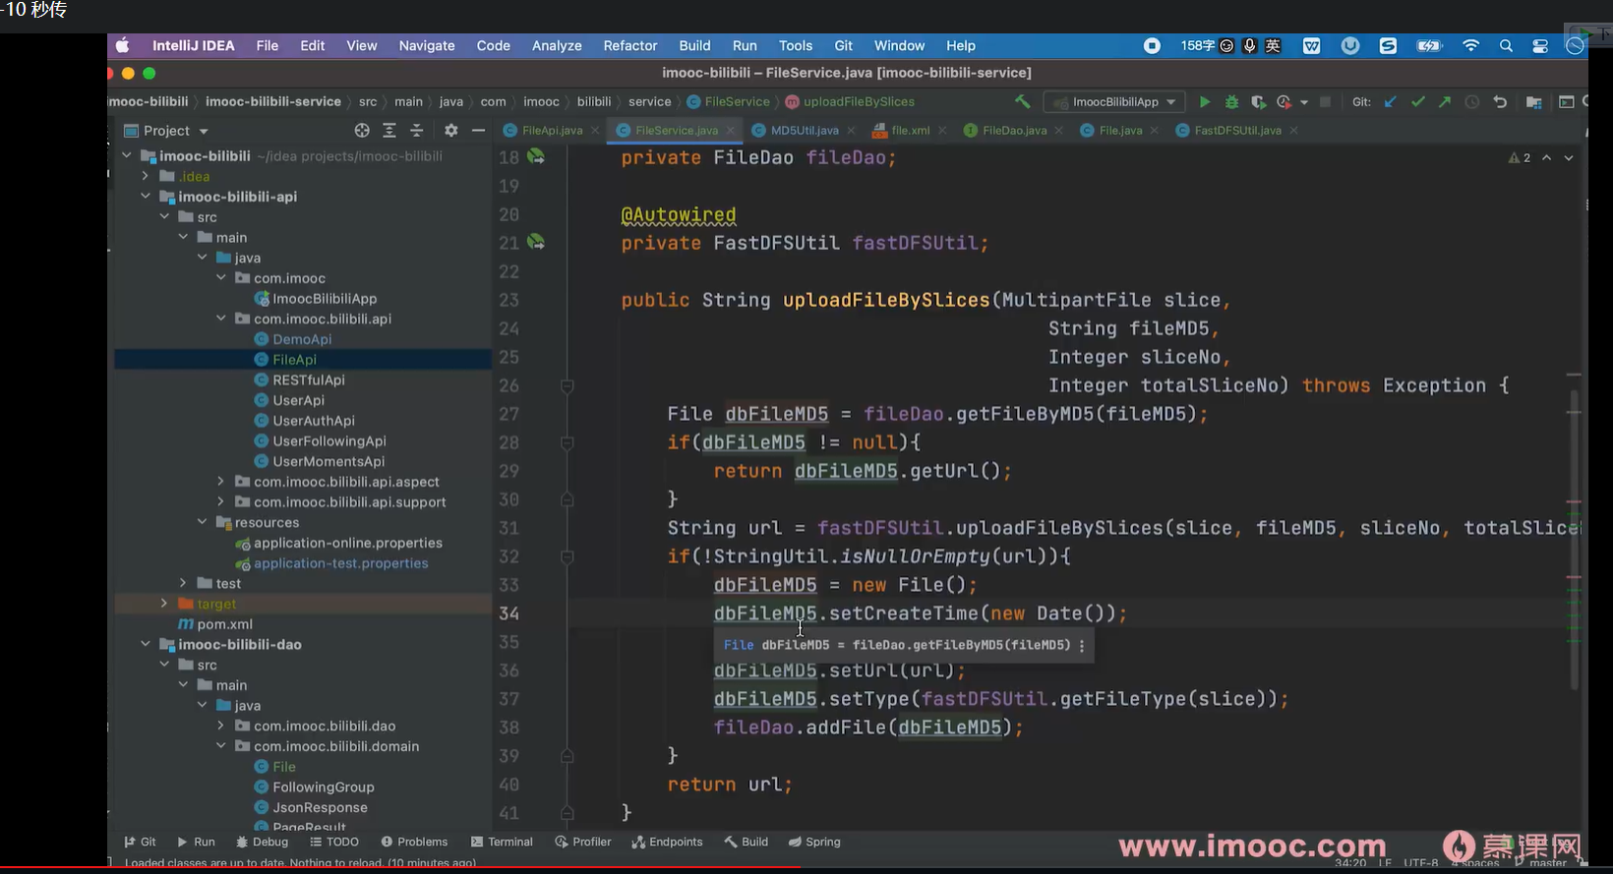Image resolution: width=1613 pixels, height=874 pixels.
Task: Click the Git update project arrow
Action: tap(1391, 102)
